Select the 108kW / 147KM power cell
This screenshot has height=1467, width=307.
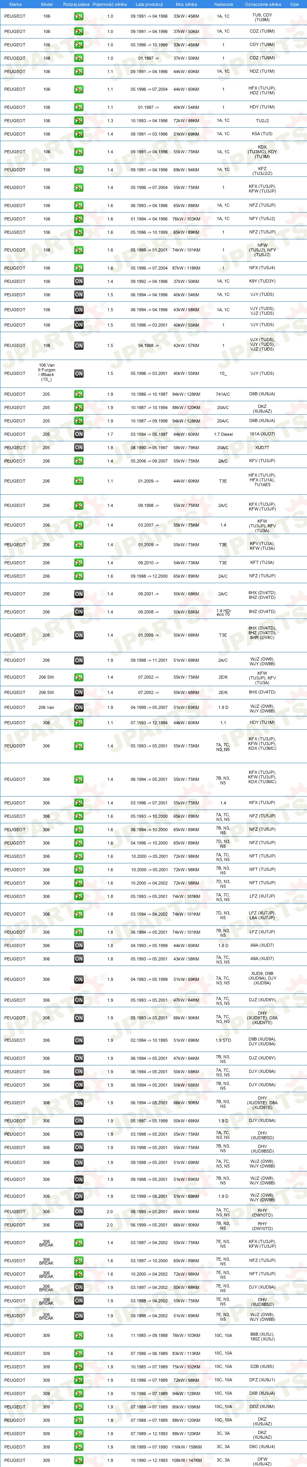point(187,1460)
